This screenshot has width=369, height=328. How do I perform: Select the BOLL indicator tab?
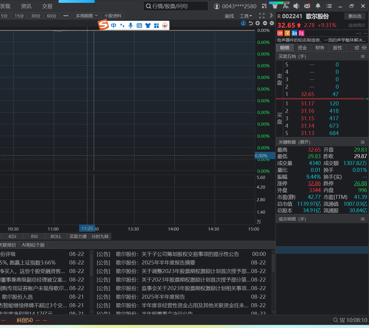pyautogui.click(x=56, y=236)
